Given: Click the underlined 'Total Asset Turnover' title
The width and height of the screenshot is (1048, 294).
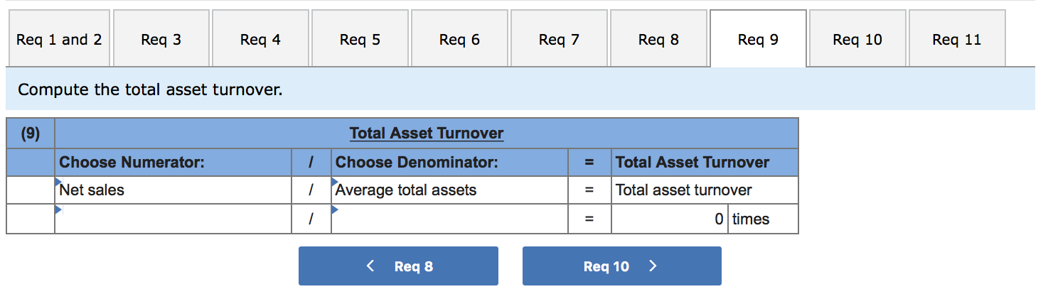Looking at the screenshot, I should pyautogui.click(x=427, y=134).
